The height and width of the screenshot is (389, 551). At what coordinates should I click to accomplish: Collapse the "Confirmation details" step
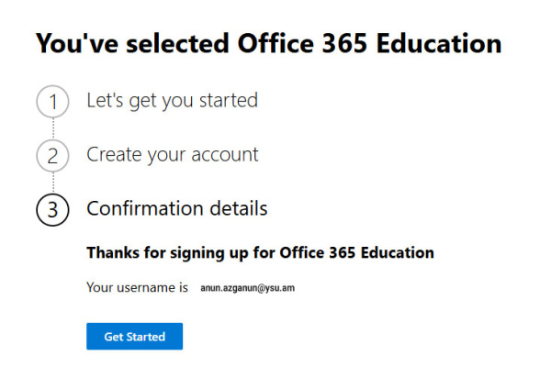(176, 208)
